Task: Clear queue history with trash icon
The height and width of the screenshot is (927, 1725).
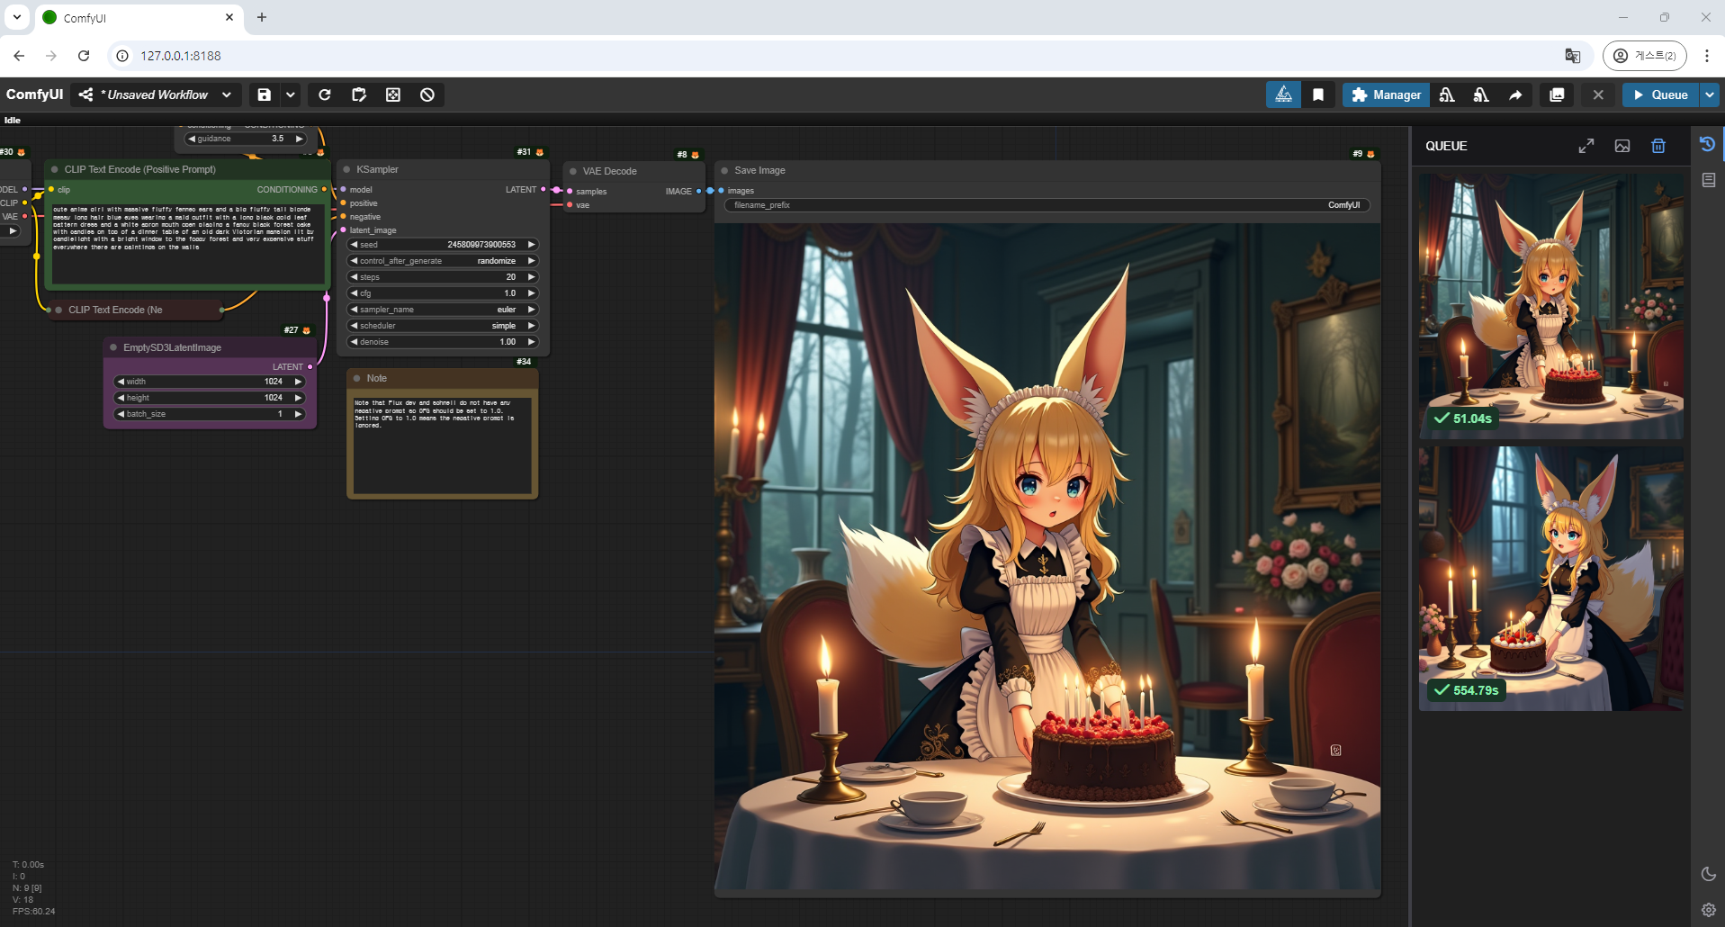Action: coord(1658,146)
